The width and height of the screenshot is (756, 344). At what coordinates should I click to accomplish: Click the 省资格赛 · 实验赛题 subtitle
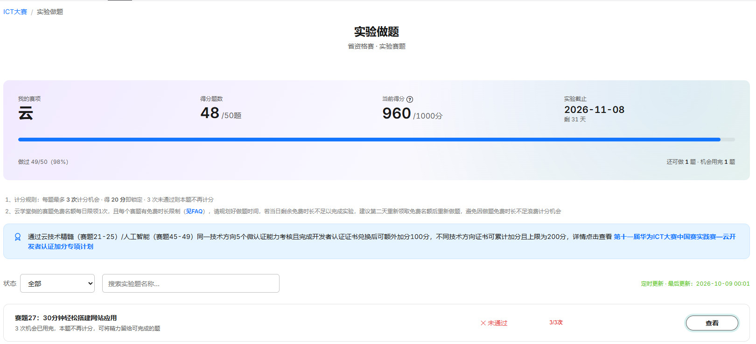pos(377,46)
